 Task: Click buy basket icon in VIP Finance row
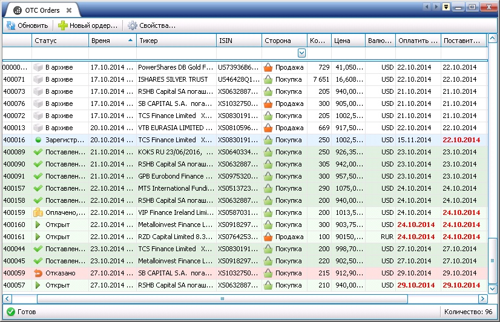pos(268,212)
